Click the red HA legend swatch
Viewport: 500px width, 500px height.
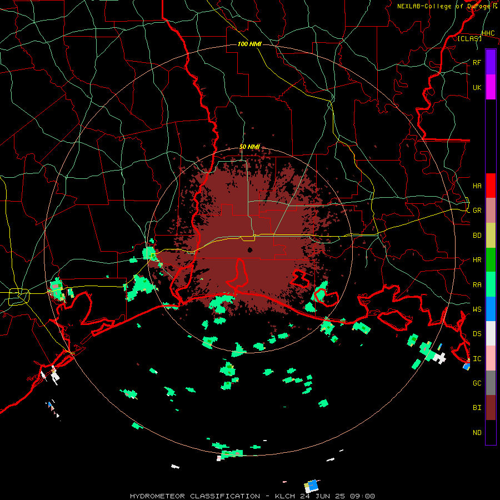(491, 186)
